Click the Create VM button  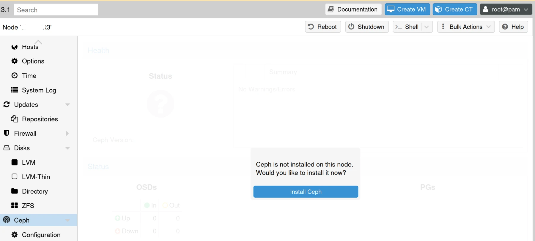tap(407, 9)
